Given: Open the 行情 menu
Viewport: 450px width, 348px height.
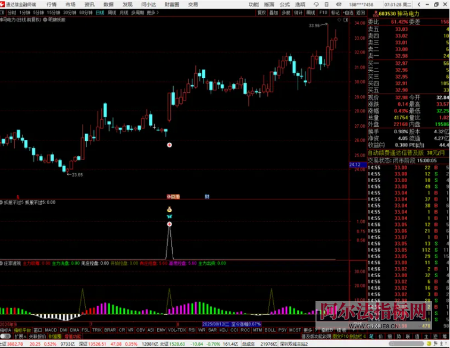Looking at the screenshot, I should point(51,4).
